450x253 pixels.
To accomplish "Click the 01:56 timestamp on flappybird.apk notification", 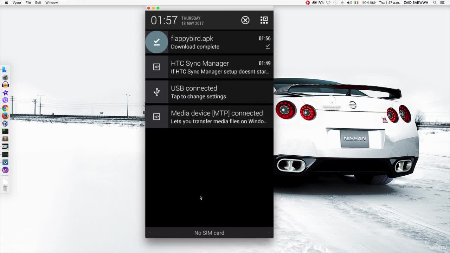I will (x=264, y=38).
